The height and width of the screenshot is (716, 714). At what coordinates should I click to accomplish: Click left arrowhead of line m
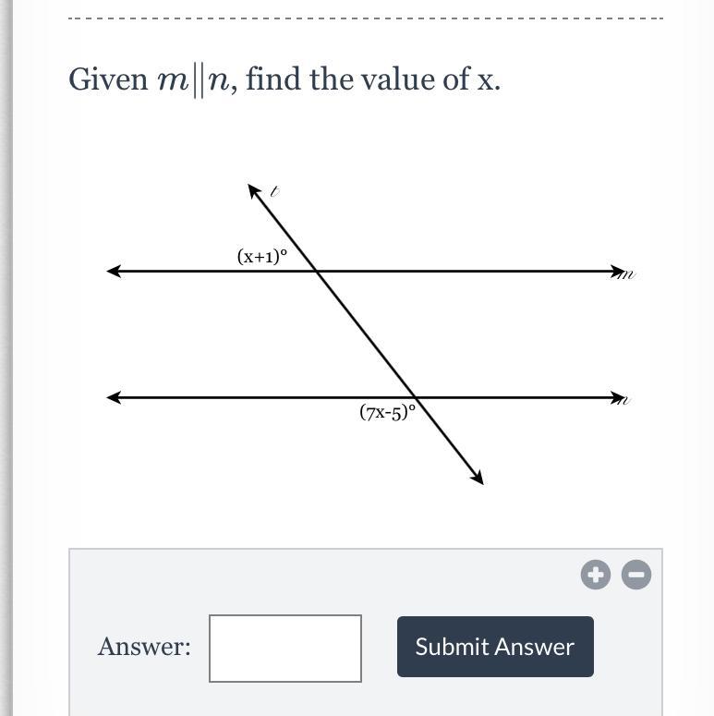coord(115,272)
